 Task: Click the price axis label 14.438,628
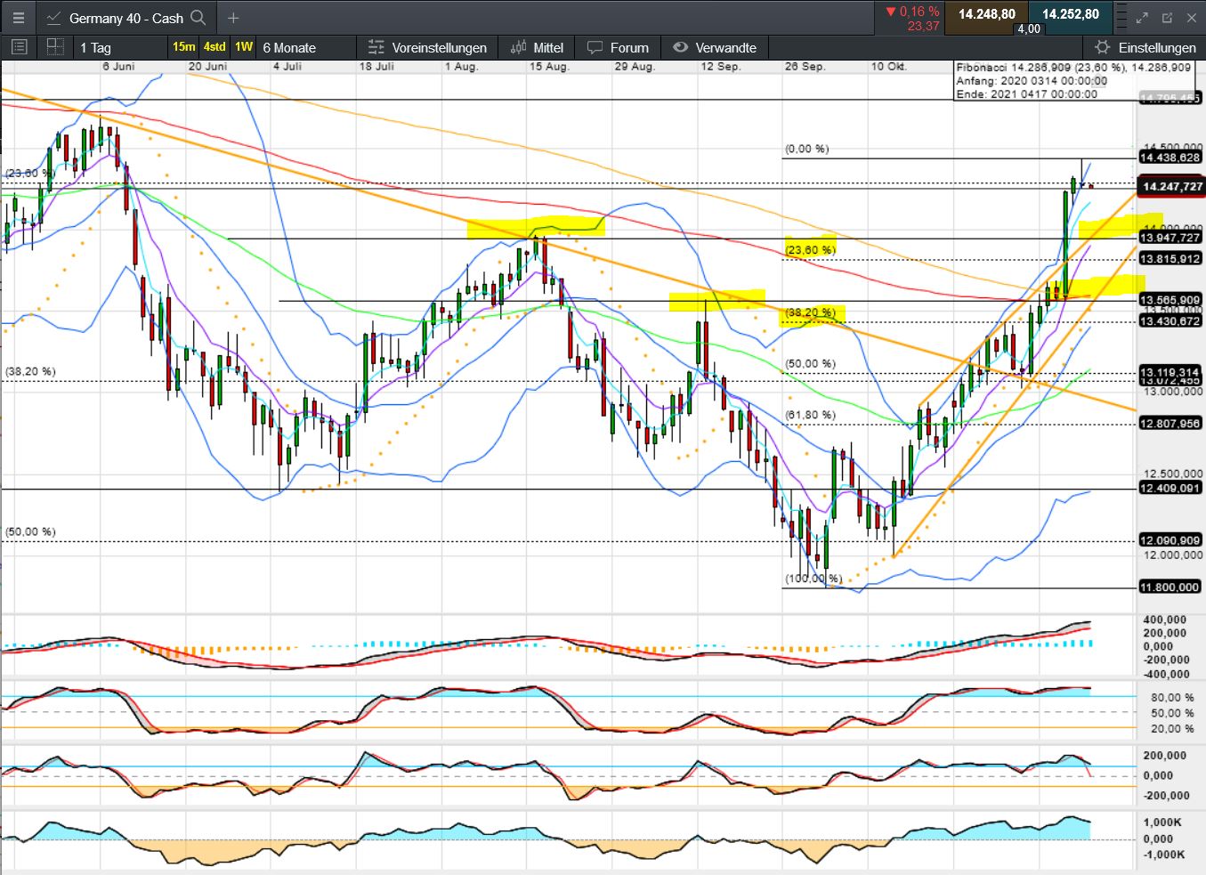click(1171, 158)
